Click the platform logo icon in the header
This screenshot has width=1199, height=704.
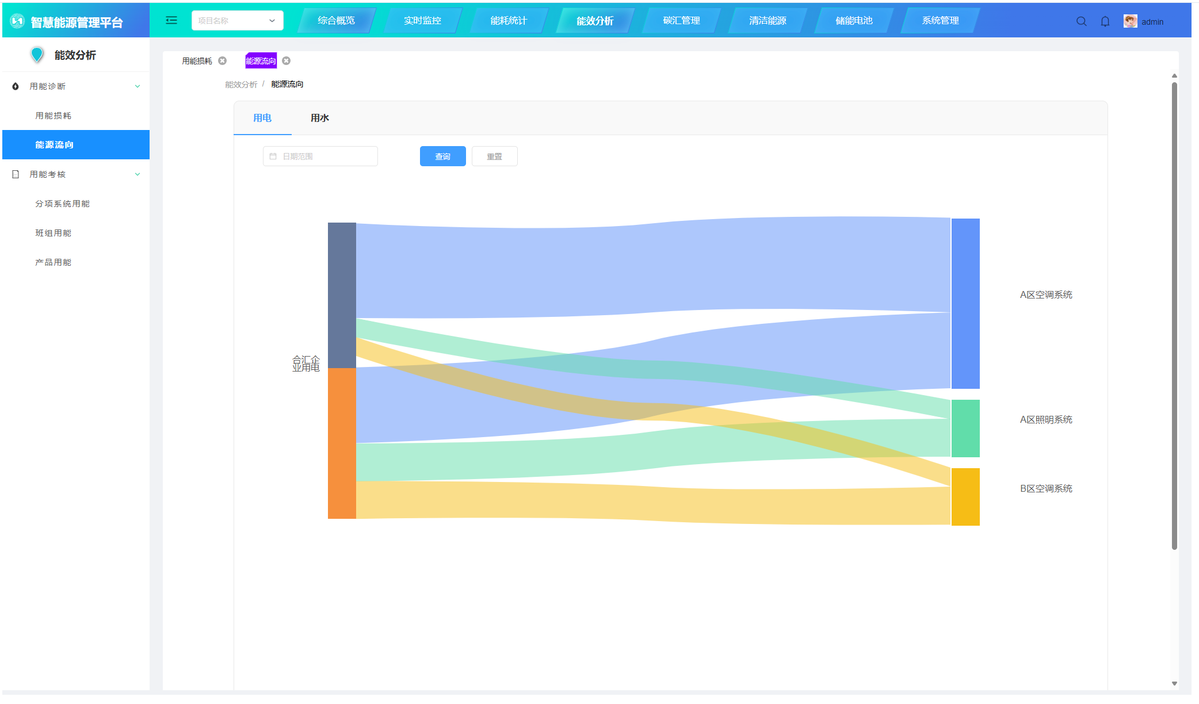pyautogui.click(x=17, y=21)
